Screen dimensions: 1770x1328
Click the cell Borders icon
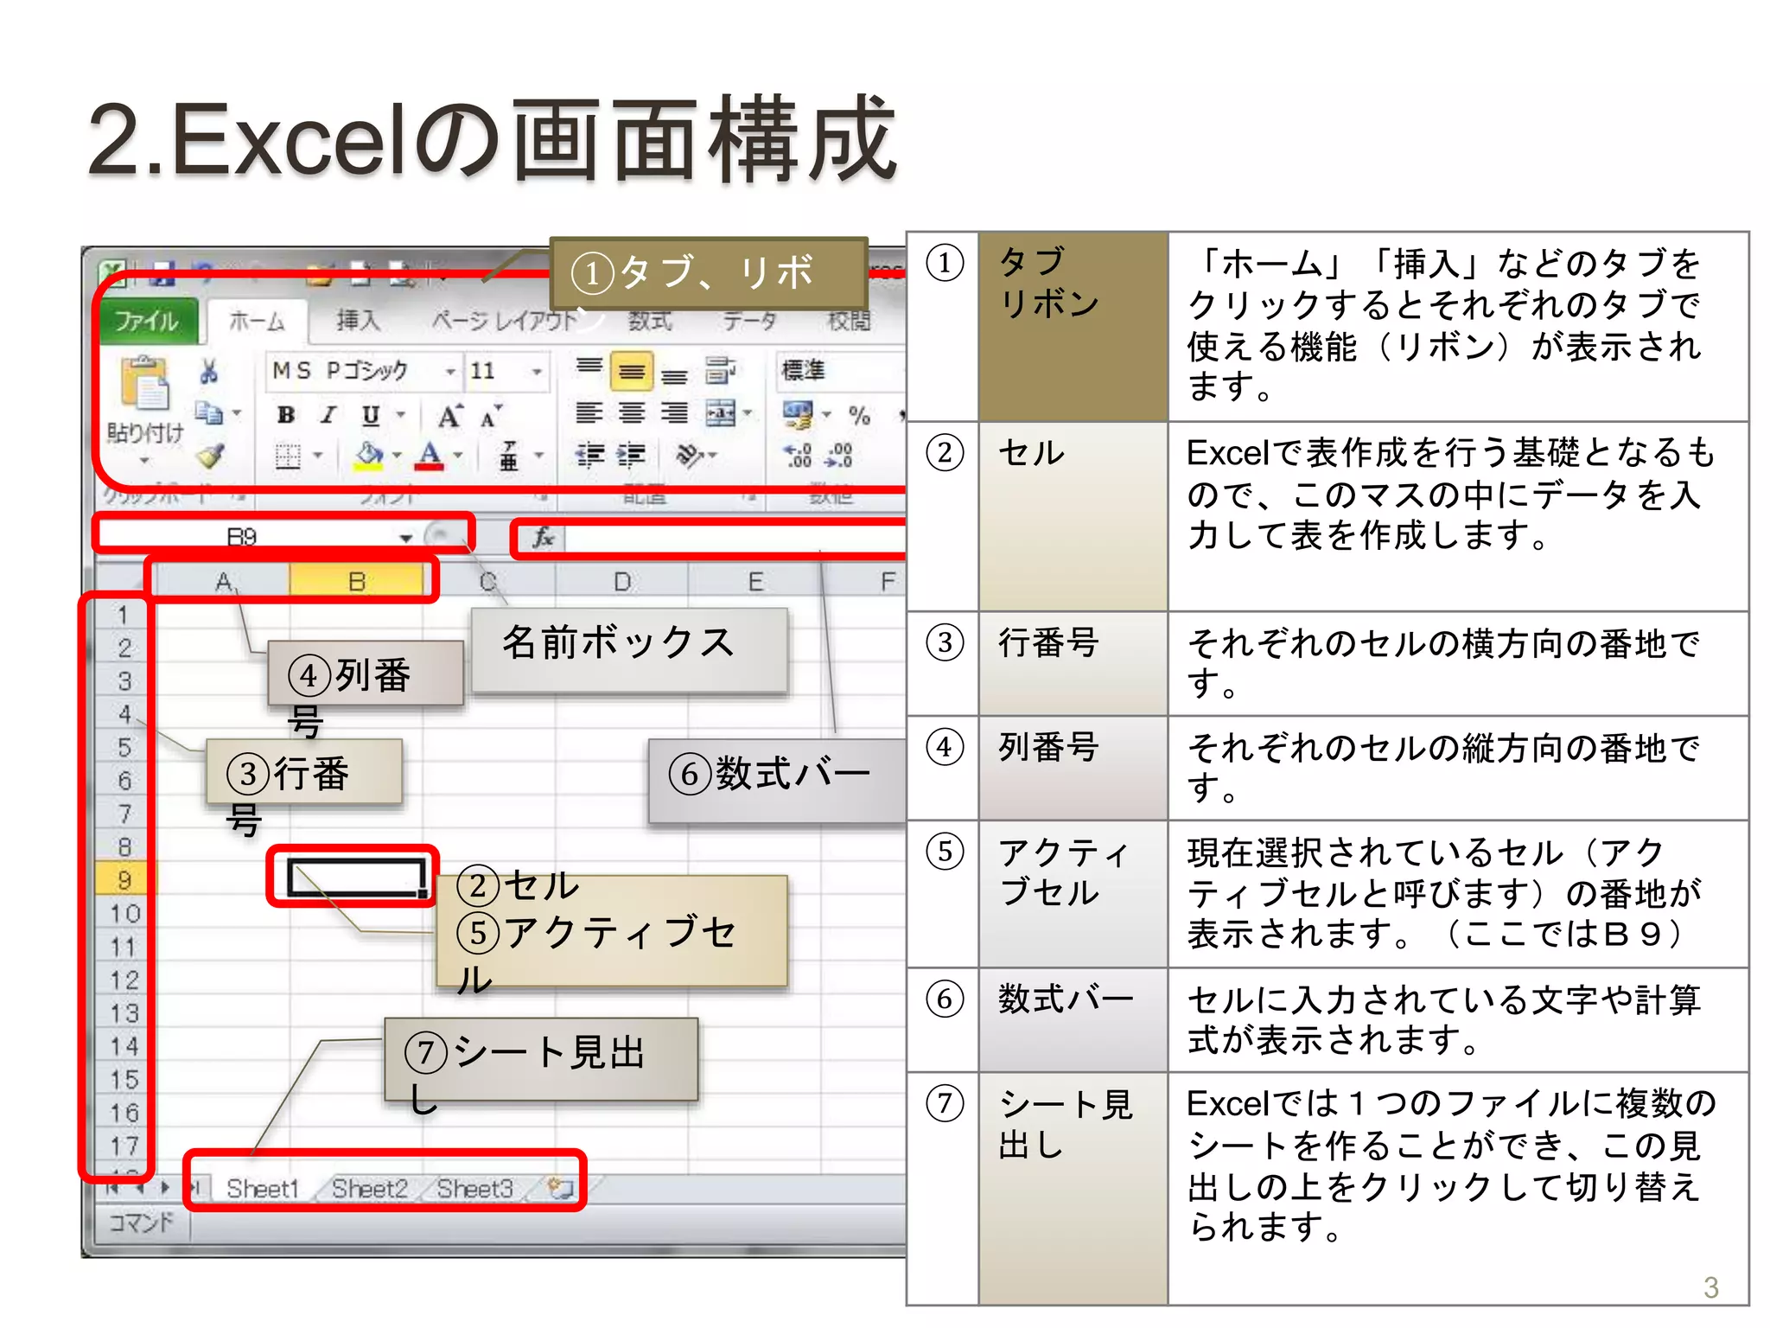point(288,455)
